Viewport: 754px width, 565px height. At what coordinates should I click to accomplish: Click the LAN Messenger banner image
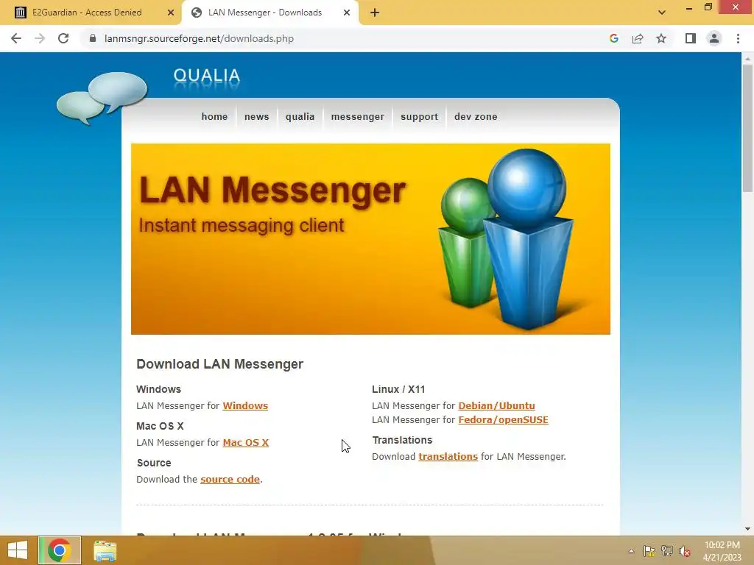[371, 239]
